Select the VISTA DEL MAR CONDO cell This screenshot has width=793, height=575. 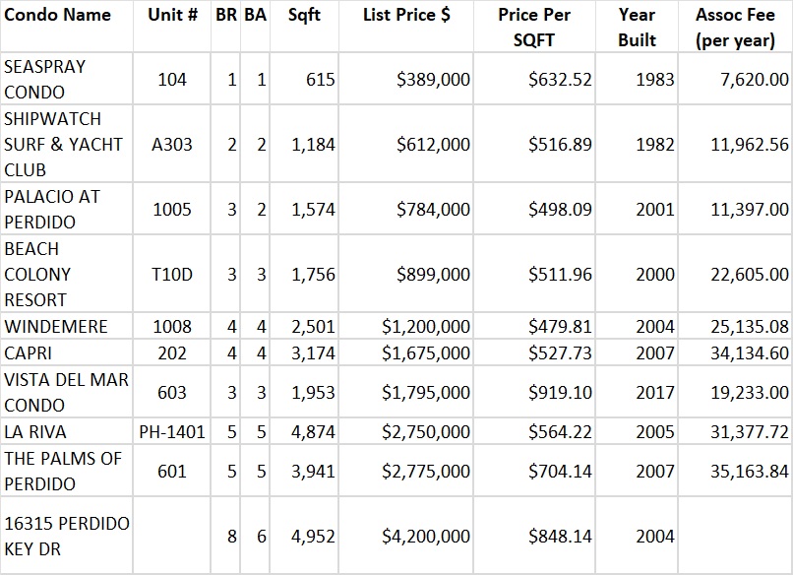(x=66, y=392)
